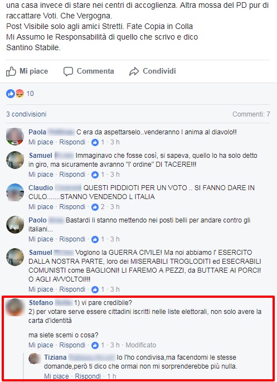
Task: Show all comments via Commenti: 7
Action: click(x=251, y=114)
